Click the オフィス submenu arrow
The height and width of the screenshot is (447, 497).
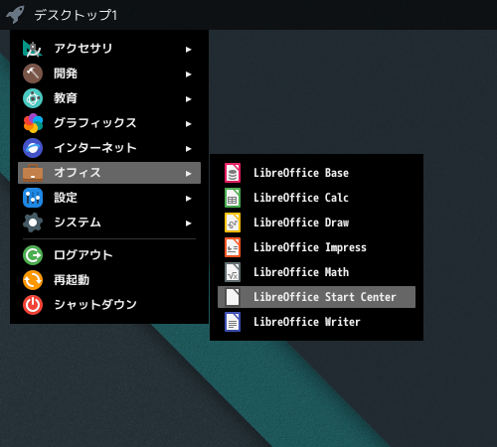(x=189, y=174)
